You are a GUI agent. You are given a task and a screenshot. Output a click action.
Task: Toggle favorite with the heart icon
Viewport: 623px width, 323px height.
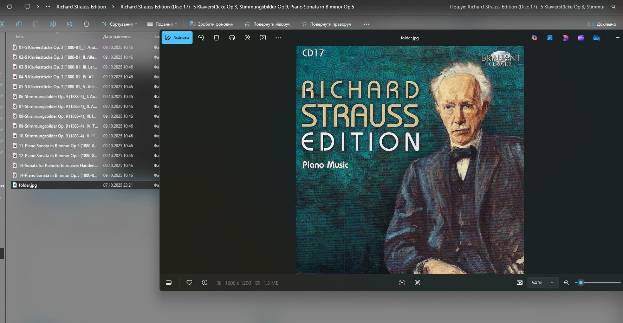tap(189, 283)
